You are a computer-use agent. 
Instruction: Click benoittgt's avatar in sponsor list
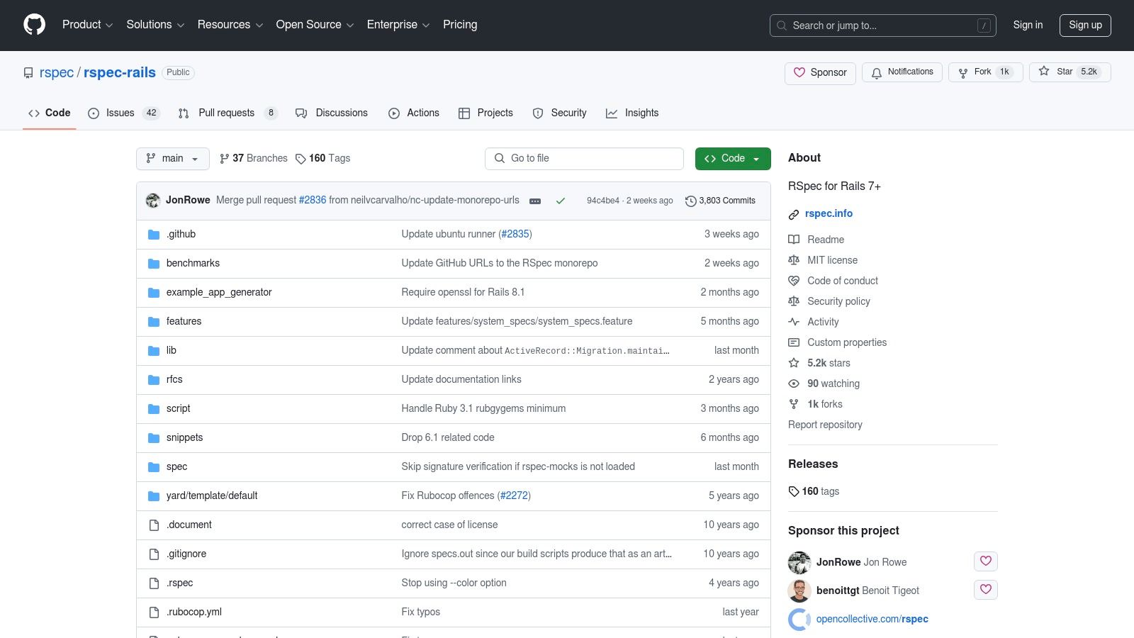799,591
